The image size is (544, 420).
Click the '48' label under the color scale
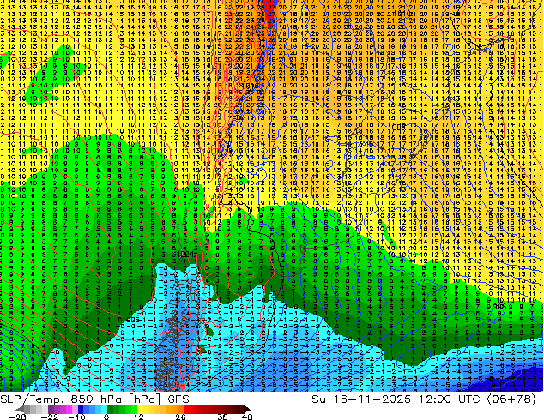(x=247, y=417)
